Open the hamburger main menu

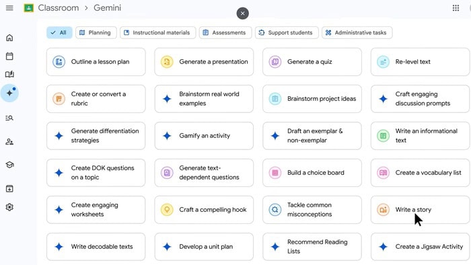pyautogui.click(x=9, y=8)
